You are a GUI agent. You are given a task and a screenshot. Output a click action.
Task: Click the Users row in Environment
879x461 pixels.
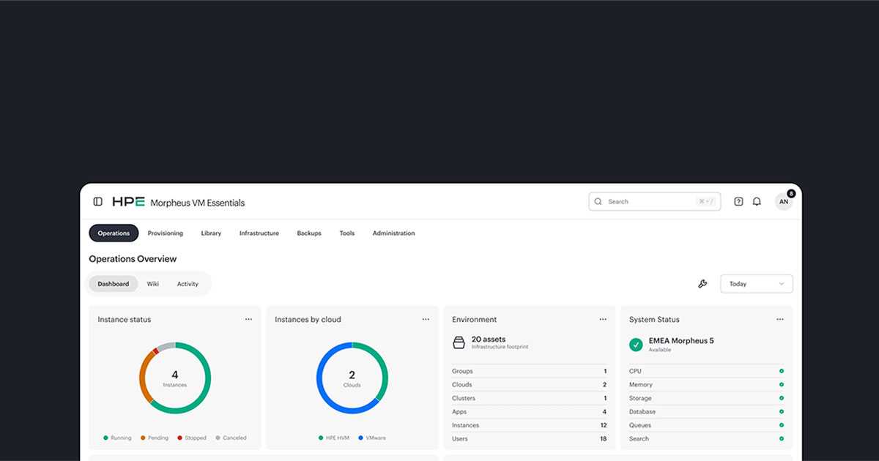tap(529, 439)
